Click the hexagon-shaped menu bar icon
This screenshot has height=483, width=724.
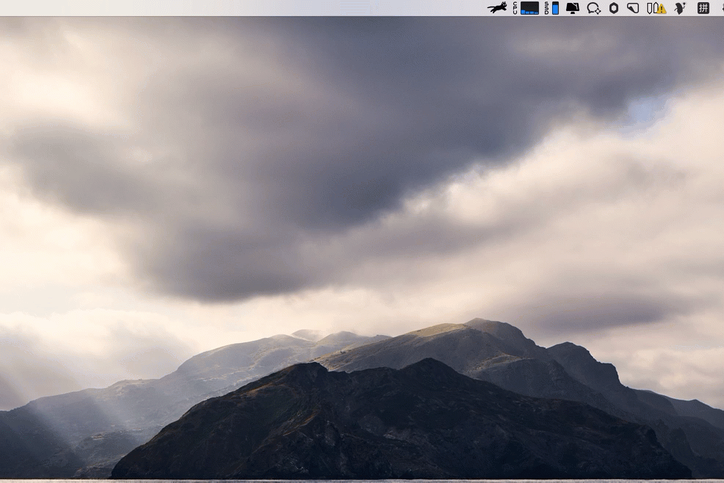pyautogui.click(x=614, y=8)
